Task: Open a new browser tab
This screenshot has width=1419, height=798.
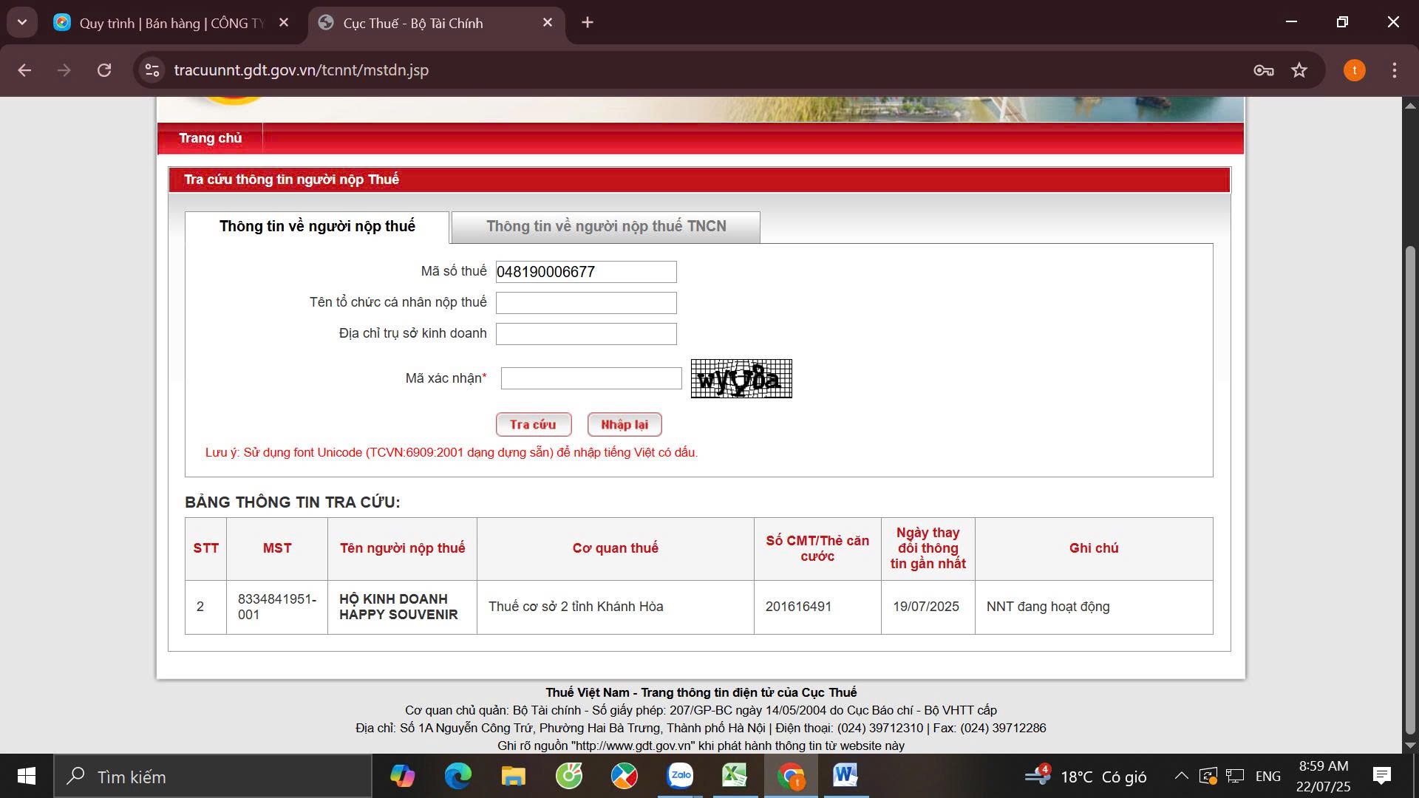Action: click(x=588, y=23)
